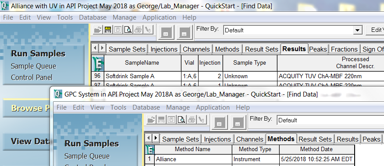Click Preview magnifier-page icon in Alliance window

click(128, 30)
